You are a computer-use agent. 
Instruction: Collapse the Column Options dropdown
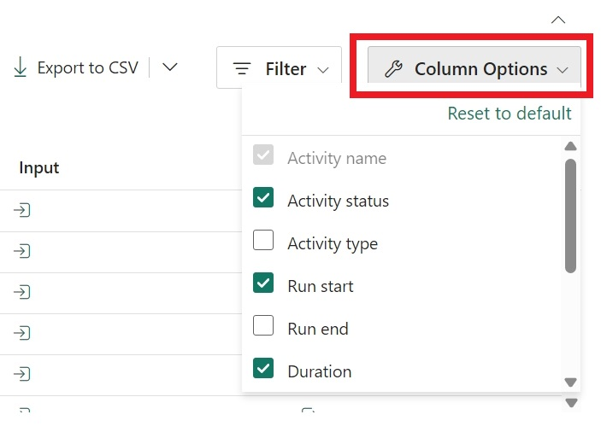562,70
